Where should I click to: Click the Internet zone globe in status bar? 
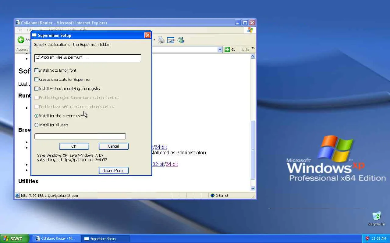tap(212, 196)
